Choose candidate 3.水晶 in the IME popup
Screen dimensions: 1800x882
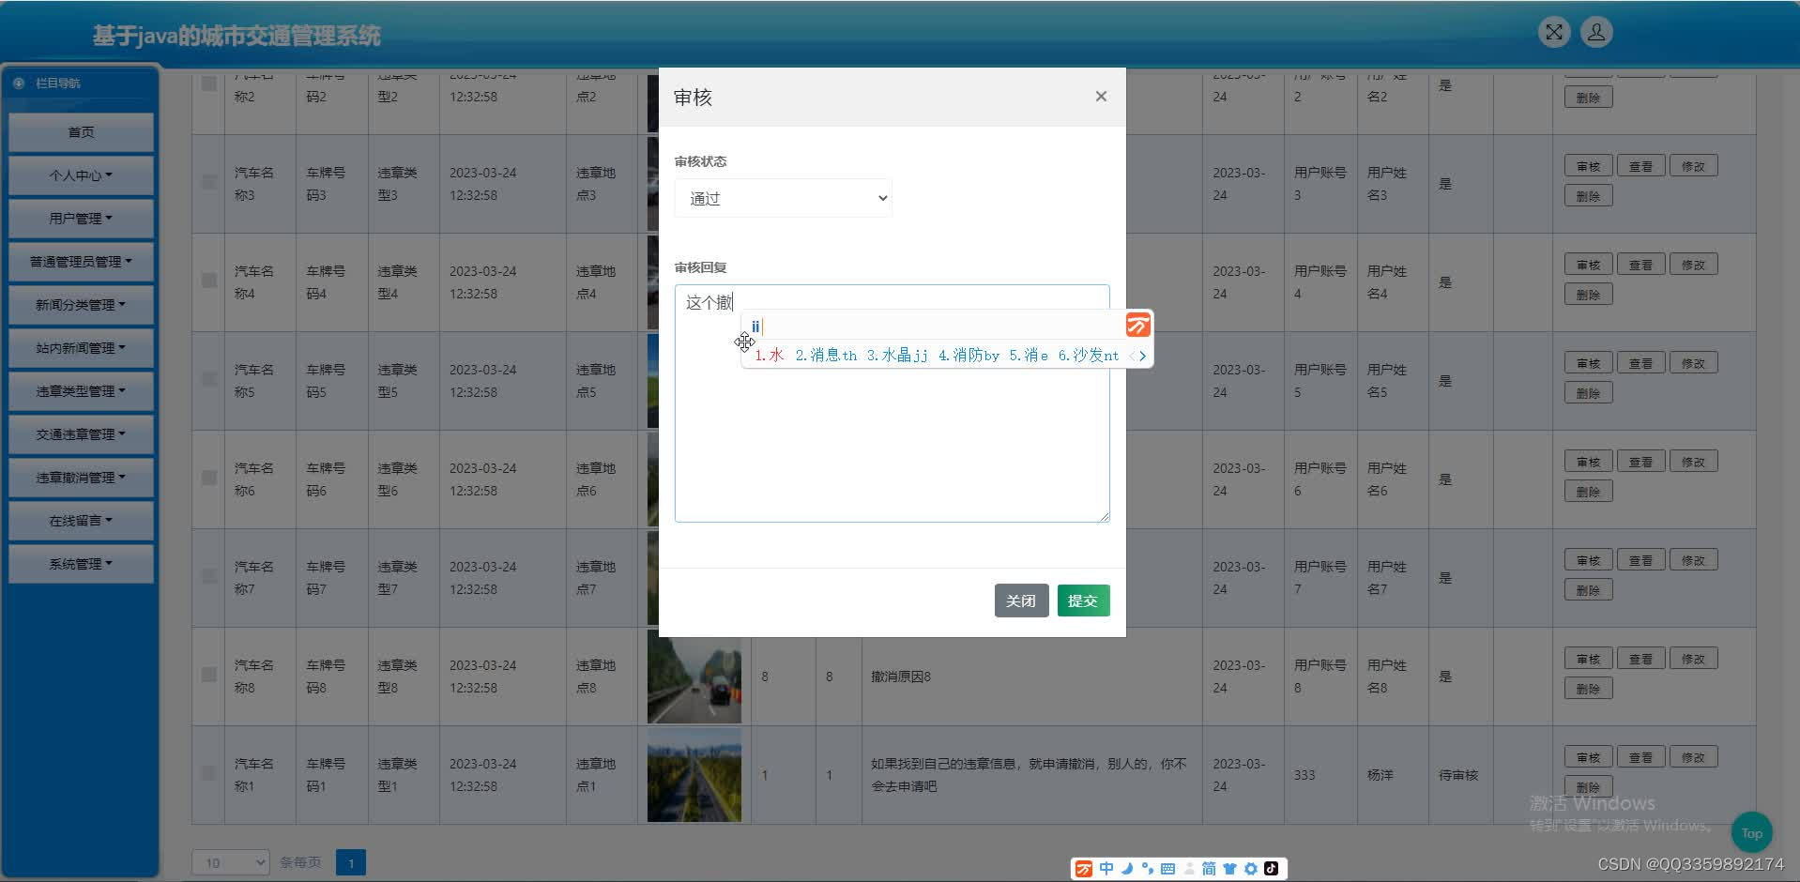(x=897, y=356)
